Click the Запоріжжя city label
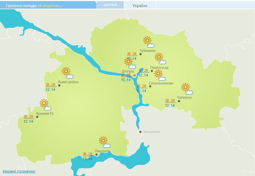Image resolution: width=255 pixels, height=176 pixels. tap(151, 132)
